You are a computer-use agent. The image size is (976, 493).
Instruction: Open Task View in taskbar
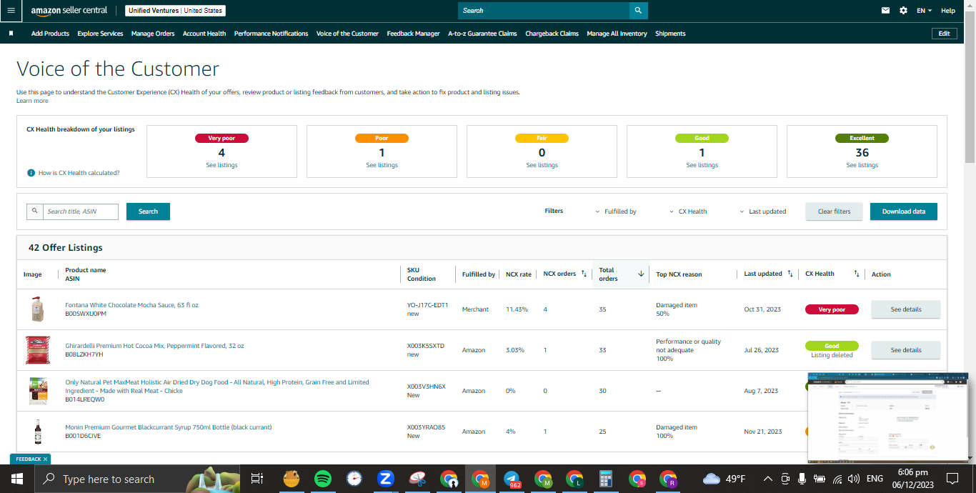258,479
